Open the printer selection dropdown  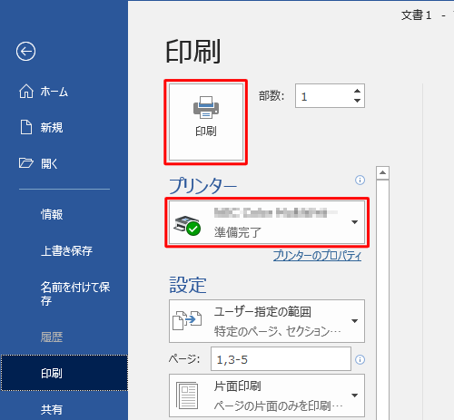(267, 222)
